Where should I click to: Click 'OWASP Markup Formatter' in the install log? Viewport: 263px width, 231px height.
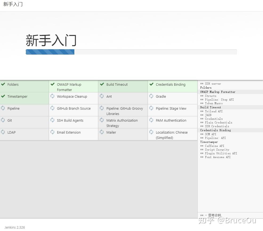[x=218, y=92]
